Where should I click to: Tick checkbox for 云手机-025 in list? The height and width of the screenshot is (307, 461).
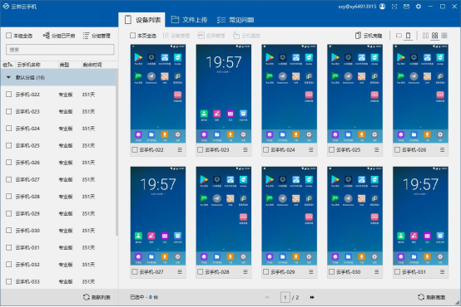tap(9, 145)
